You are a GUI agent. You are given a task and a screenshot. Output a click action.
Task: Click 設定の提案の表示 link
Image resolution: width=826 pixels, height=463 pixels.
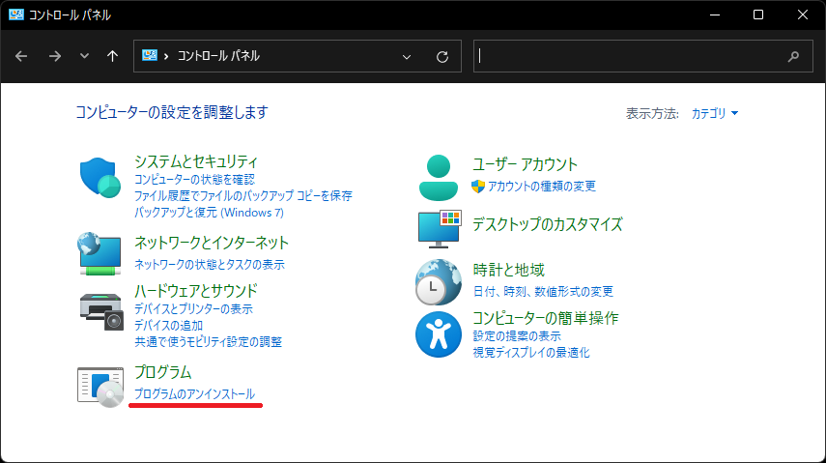pyautogui.click(x=517, y=336)
